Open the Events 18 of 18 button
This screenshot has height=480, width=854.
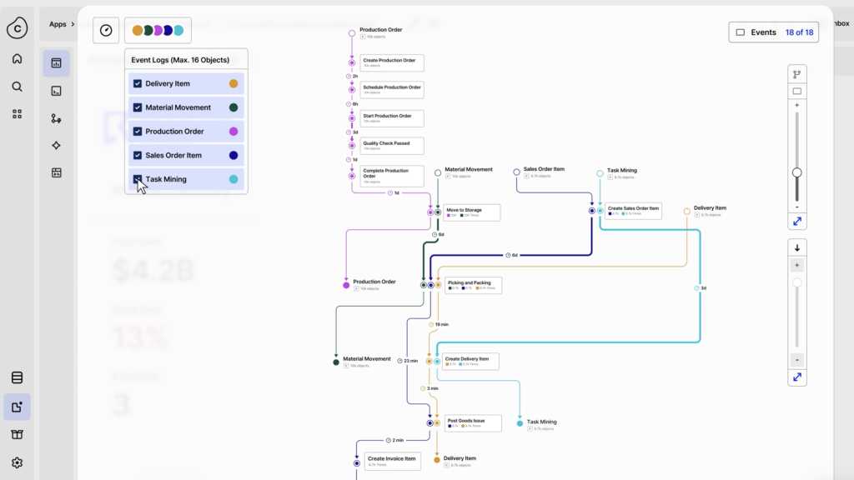point(773,32)
